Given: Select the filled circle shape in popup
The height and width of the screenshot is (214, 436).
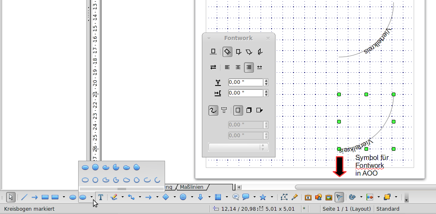Looking at the screenshot, I should pyautogui.click(x=95, y=167).
